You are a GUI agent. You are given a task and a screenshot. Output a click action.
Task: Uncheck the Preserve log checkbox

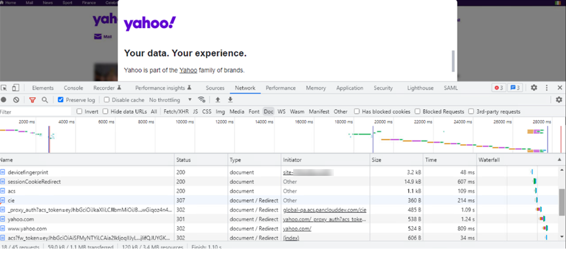[61, 100]
